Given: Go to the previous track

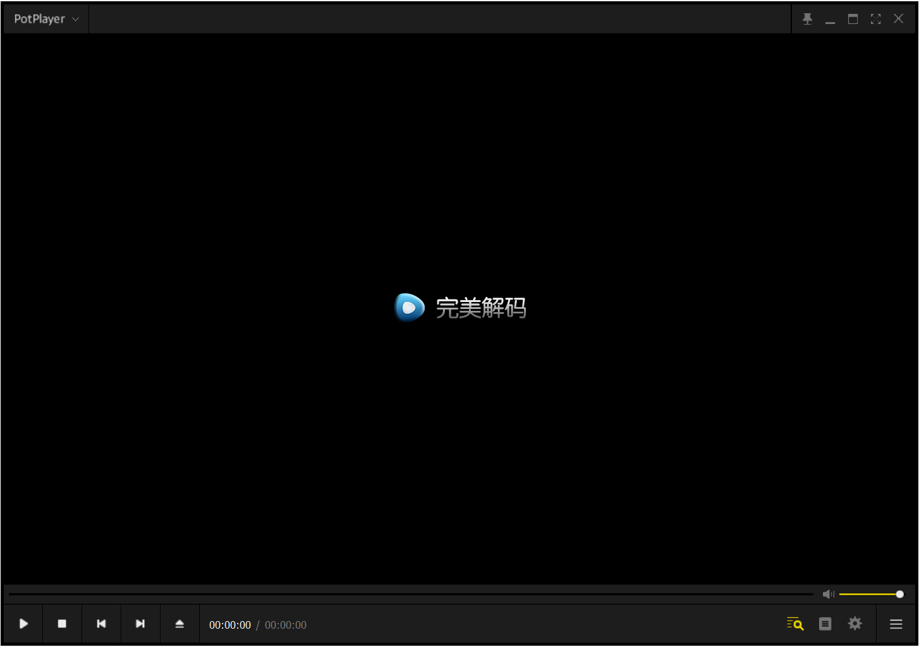Looking at the screenshot, I should [101, 624].
